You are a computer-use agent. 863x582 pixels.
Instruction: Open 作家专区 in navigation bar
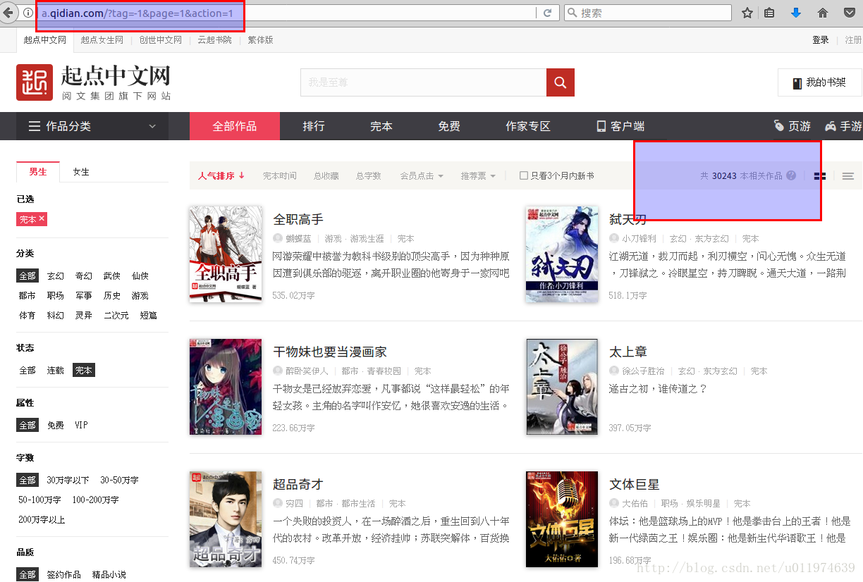click(528, 126)
